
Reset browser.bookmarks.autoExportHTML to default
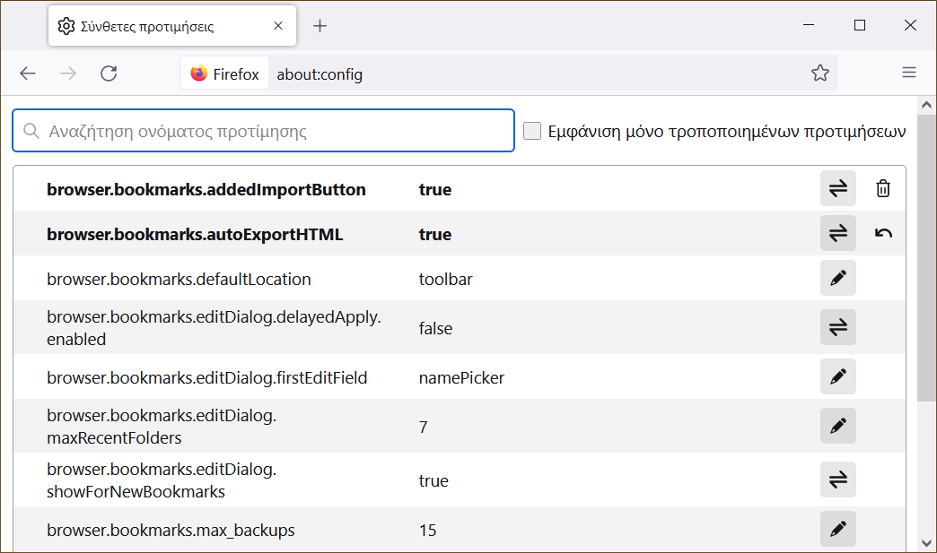click(882, 233)
